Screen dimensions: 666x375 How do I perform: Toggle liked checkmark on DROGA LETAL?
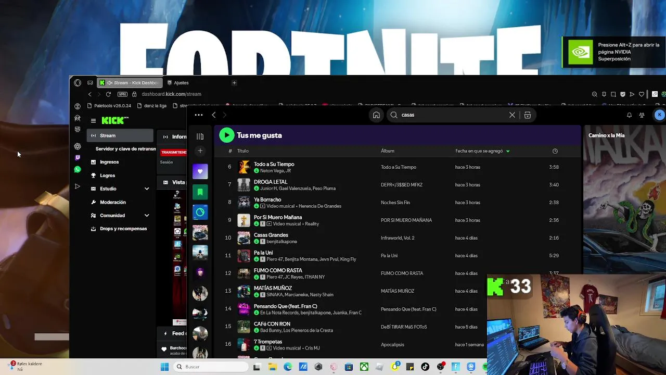point(257,189)
